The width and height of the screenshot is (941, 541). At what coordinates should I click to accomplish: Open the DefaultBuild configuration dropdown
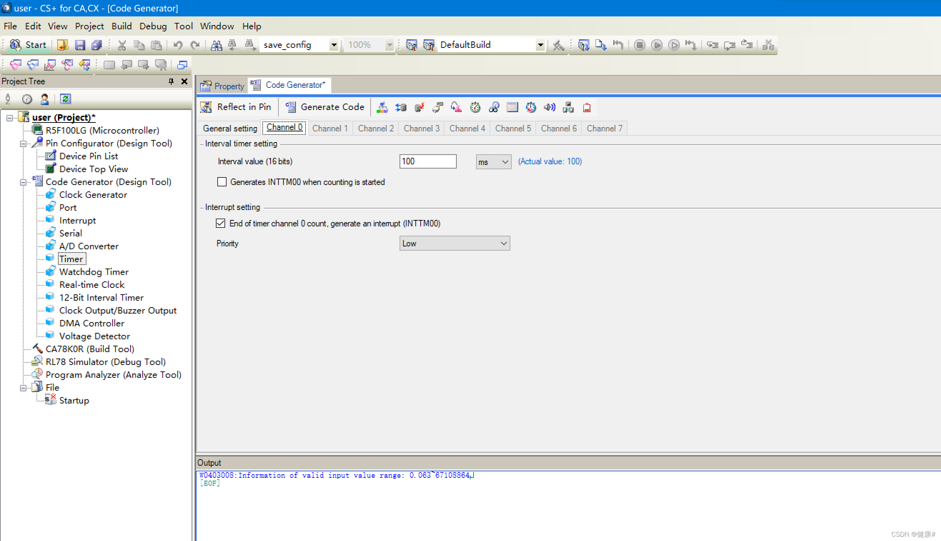coord(540,45)
